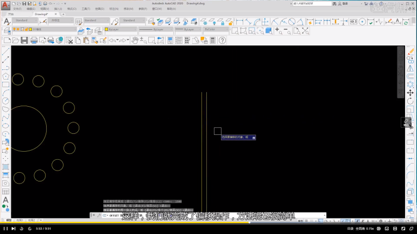This screenshot has width=417, height=234.
Task: Click the Zoom Extents icon
Action: pyautogui.click(x=305, y=31)
